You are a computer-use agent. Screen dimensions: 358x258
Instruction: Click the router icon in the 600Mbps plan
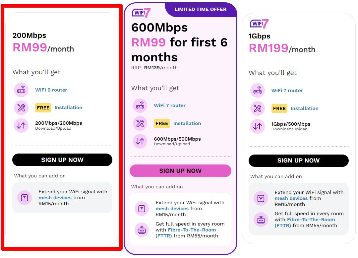[140, 105]
